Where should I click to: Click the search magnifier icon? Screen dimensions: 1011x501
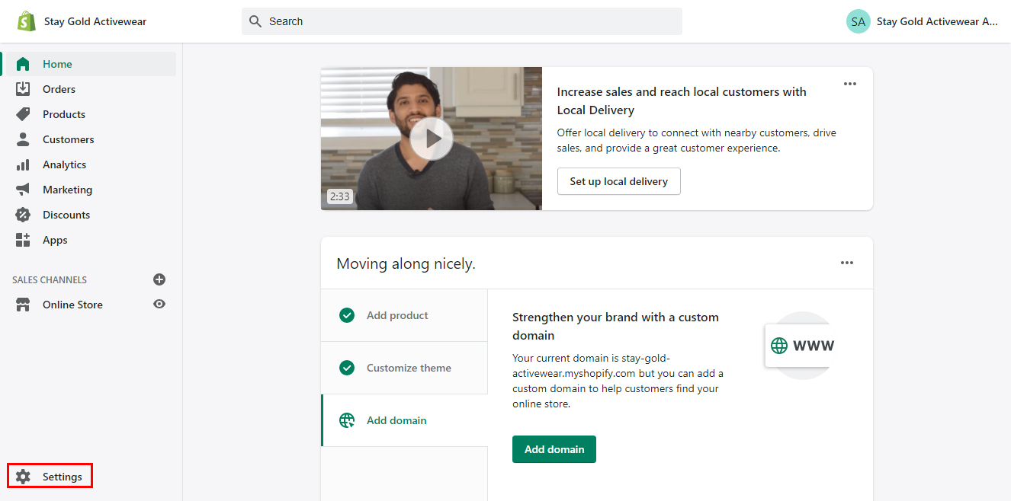(x=255, y=21)
